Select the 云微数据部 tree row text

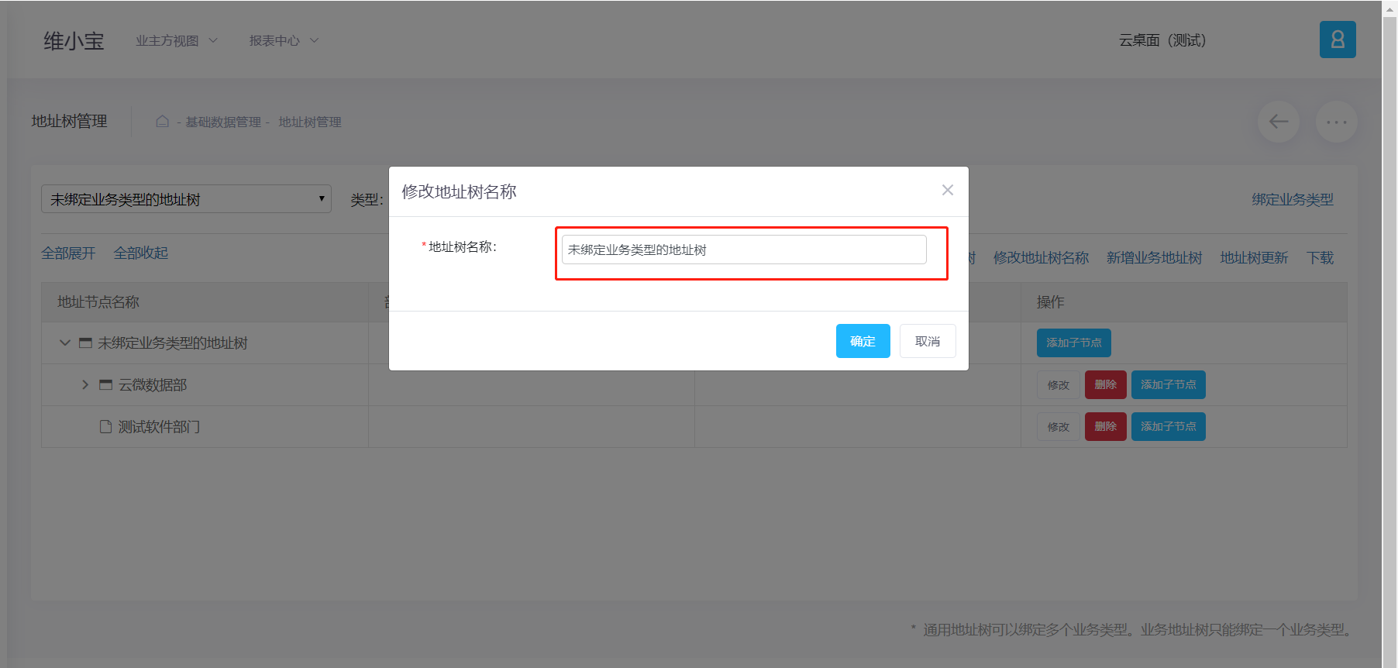click(x=153, y=385)
